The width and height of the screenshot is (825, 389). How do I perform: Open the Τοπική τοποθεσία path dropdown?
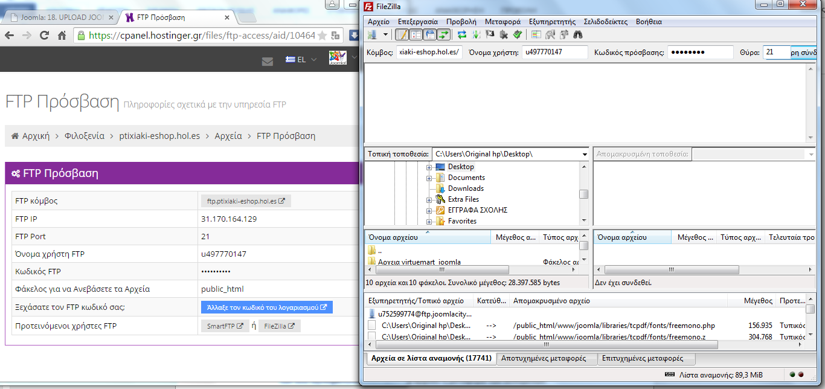coord(585,154)
